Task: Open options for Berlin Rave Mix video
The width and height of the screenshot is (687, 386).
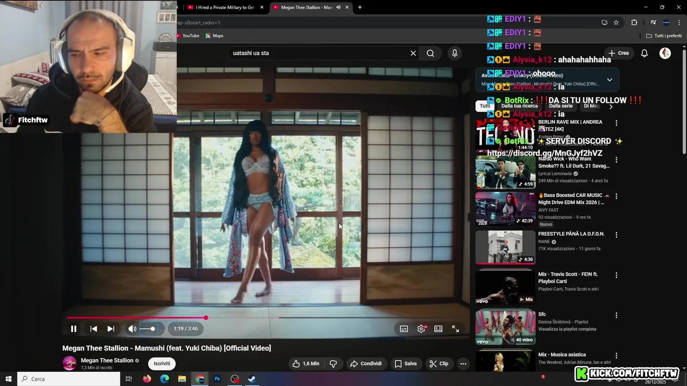Action: pos(616,123)
